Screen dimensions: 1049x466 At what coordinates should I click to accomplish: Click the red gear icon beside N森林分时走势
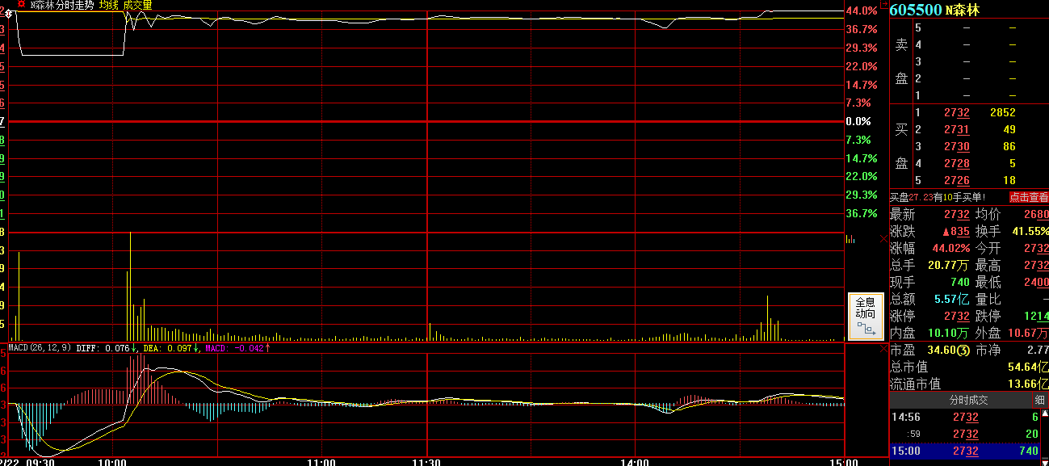[21, 4]
